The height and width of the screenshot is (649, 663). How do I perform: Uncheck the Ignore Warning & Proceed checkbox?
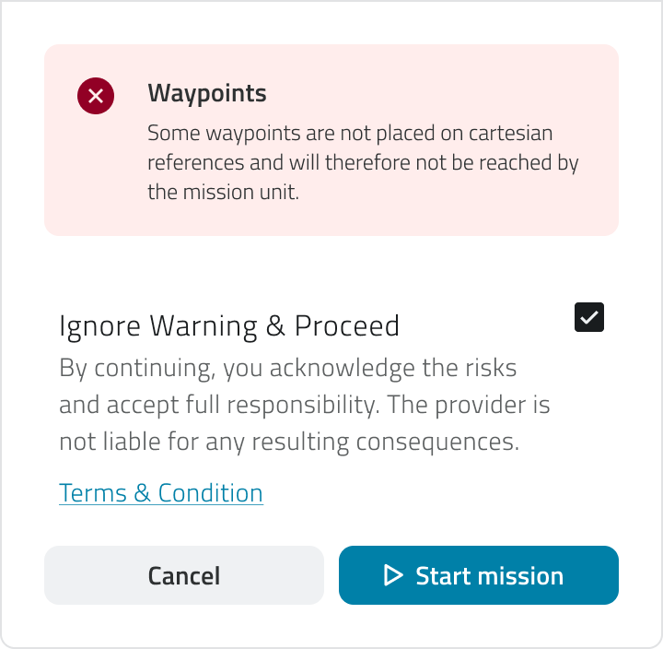tap(589, 317)
